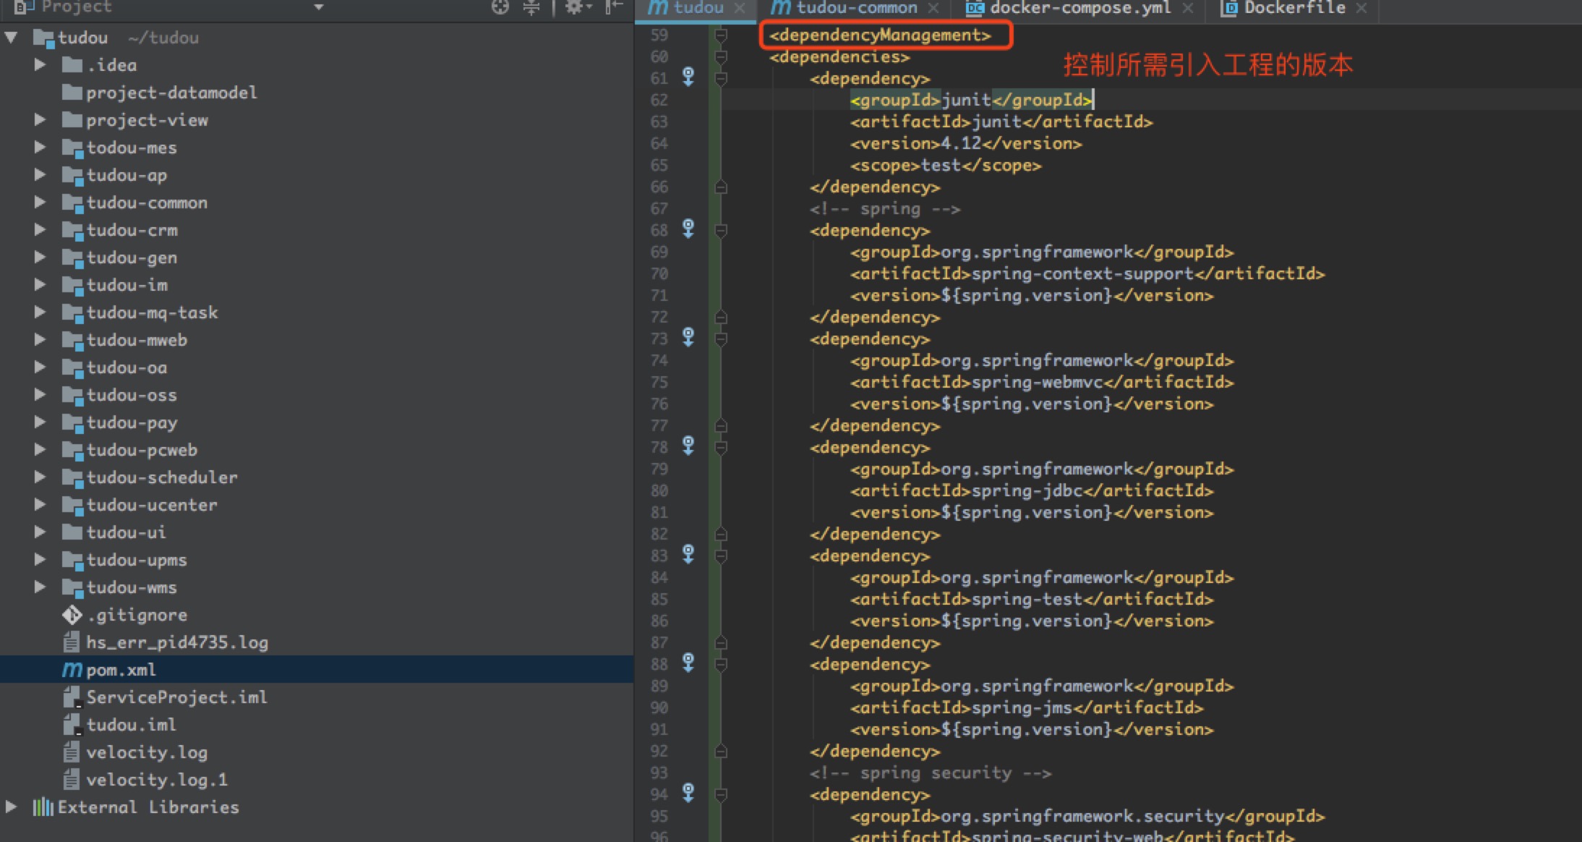Expand the project-view folder

40,120
